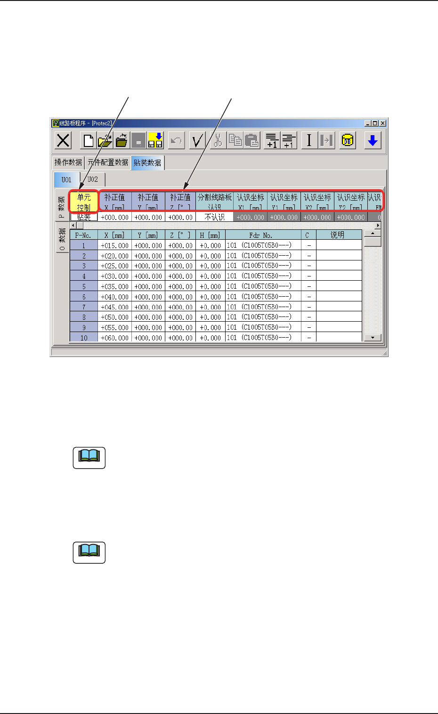
Task: Click the Fdr No. column header
Action: click(x=263, y=235)
